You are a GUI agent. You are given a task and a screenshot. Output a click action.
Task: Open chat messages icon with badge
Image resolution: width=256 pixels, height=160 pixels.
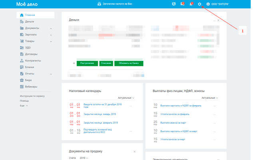click(182, 4)
